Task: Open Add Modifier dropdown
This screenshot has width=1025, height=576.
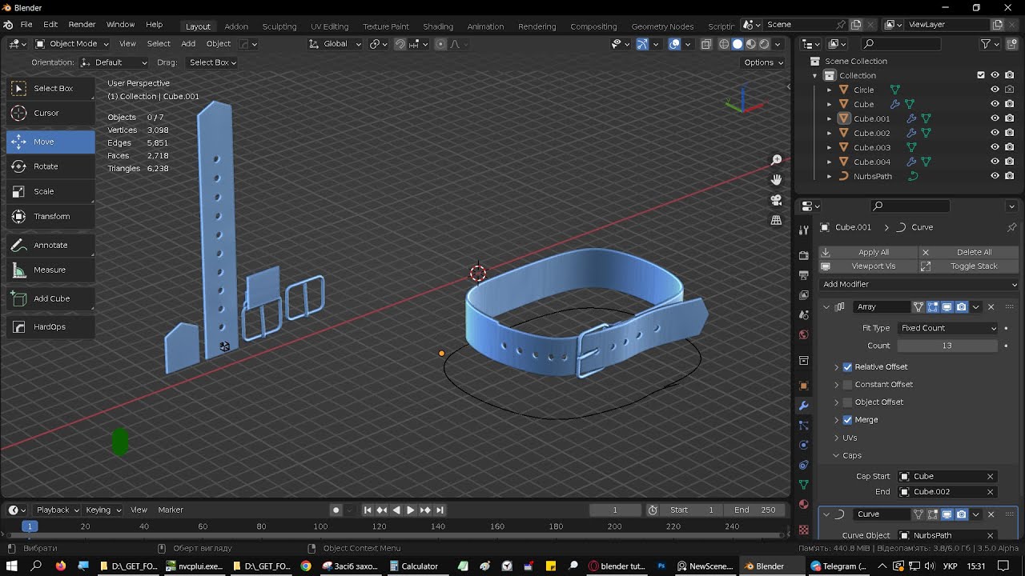Action: click(x=919, y=284)
